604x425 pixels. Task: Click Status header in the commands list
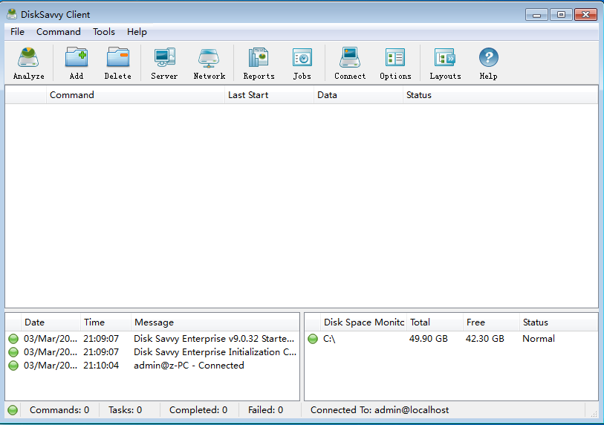point(500,95)
